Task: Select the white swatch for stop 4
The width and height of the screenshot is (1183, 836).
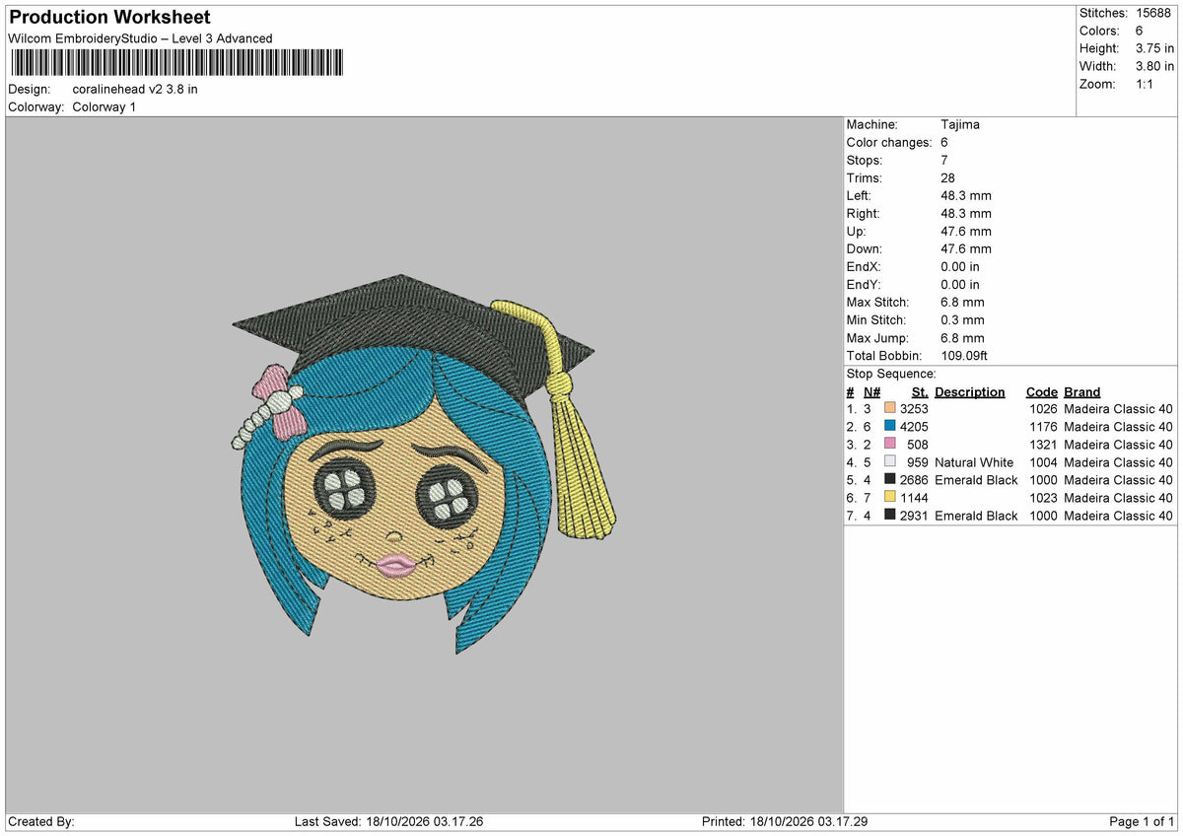Action: (890, 462)
